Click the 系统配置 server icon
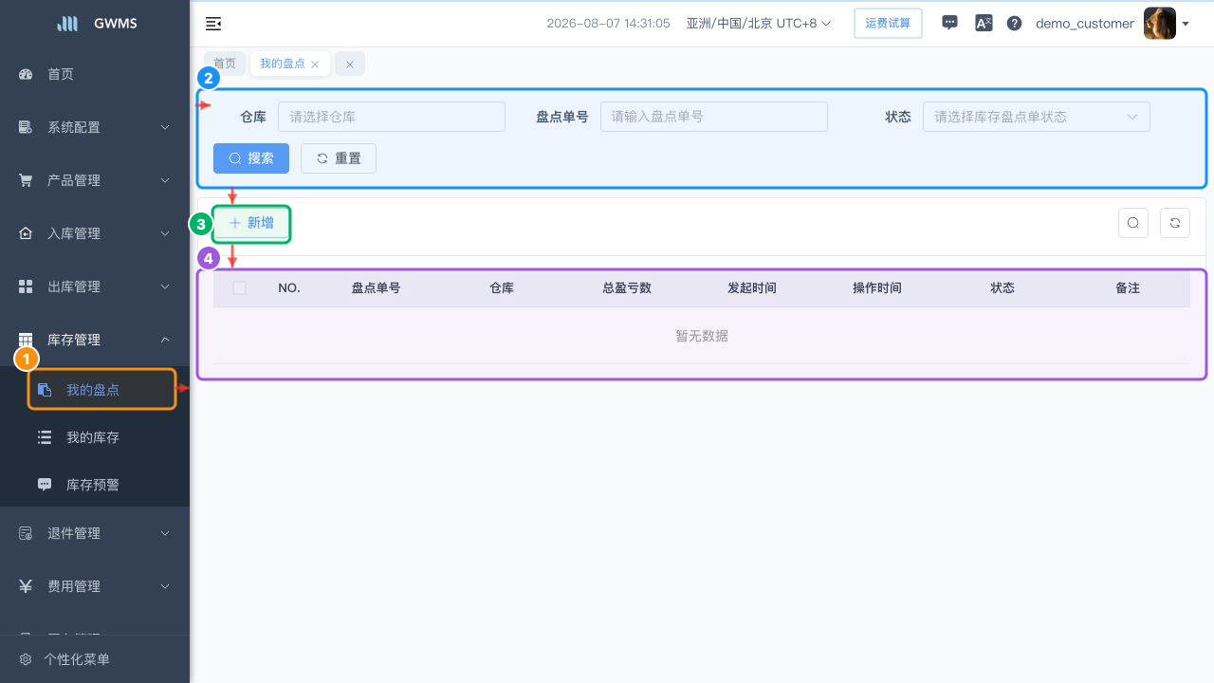 point(26,127)
